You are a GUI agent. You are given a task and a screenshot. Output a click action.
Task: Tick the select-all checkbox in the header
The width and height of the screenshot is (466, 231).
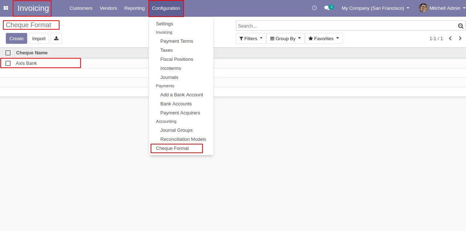[8, 53]
